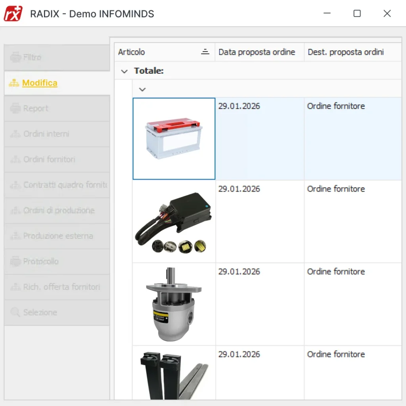
Task: Click the Report printer icon
Action: tap(15, 109)
